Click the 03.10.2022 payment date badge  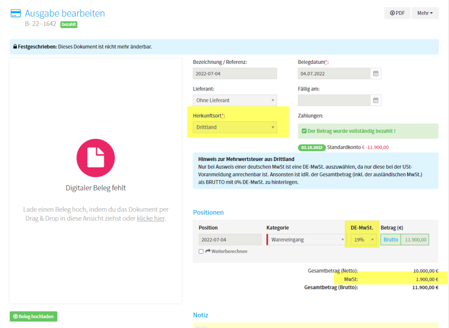pos(311,148)
